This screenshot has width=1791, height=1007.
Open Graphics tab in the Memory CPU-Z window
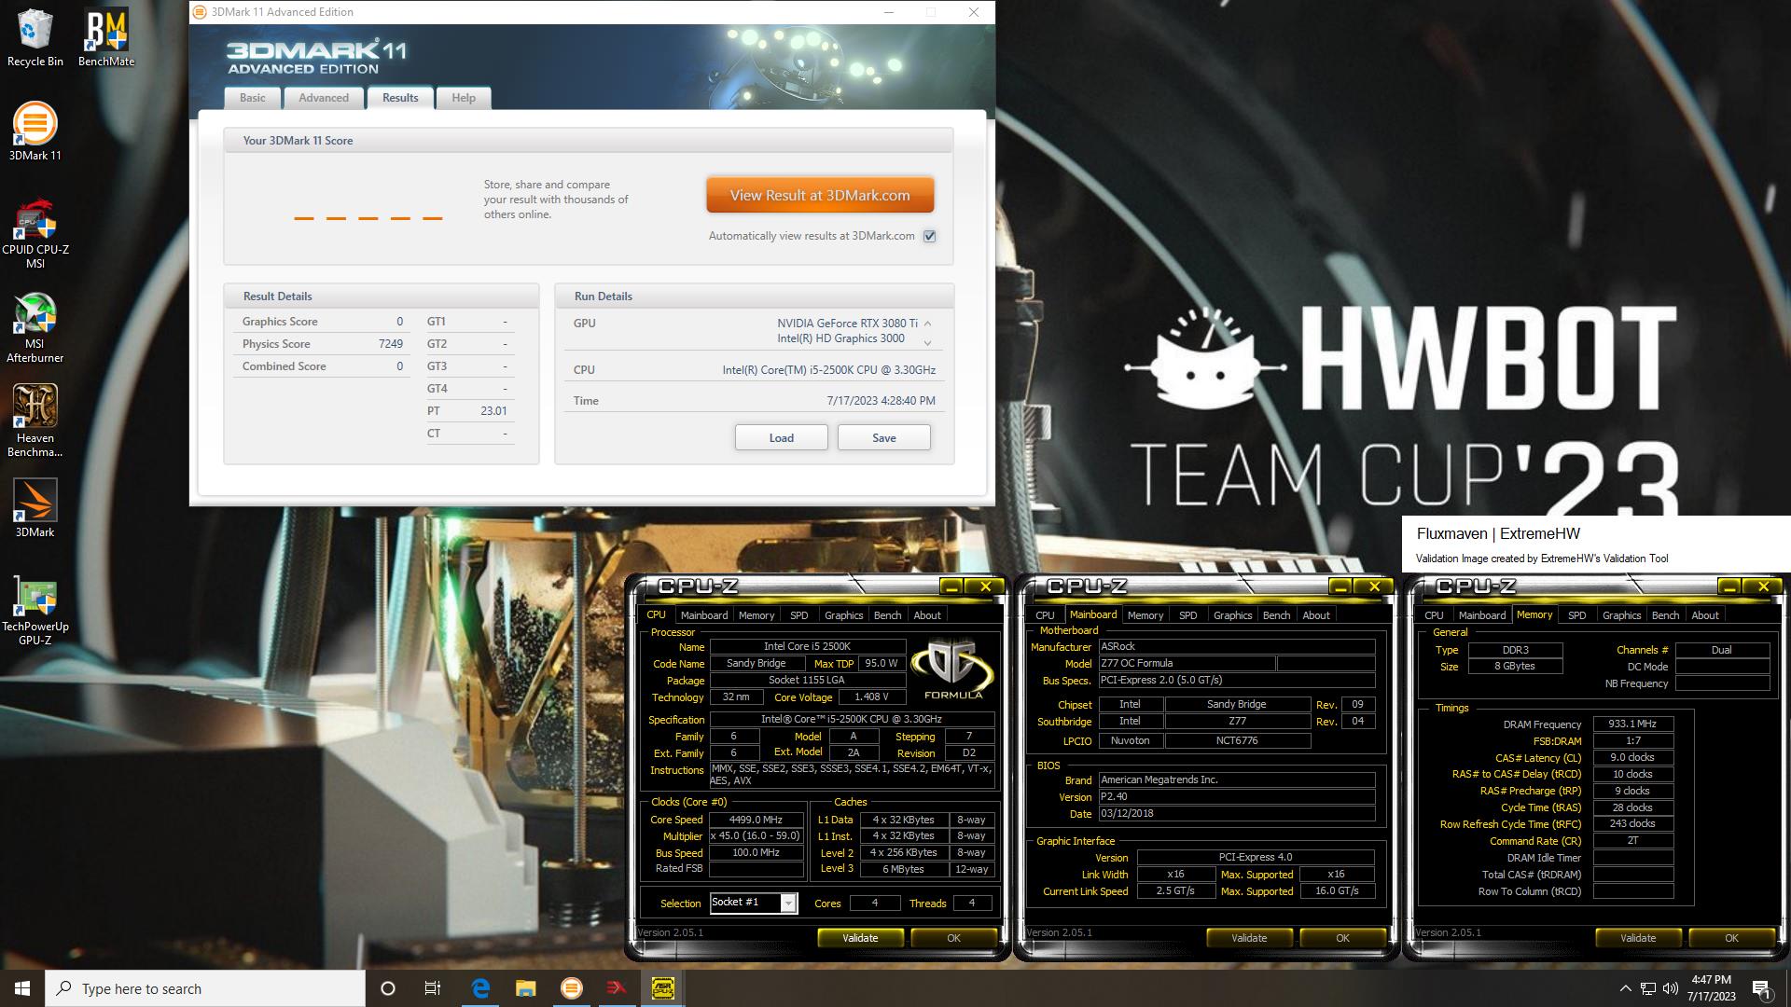[1621, 615]
